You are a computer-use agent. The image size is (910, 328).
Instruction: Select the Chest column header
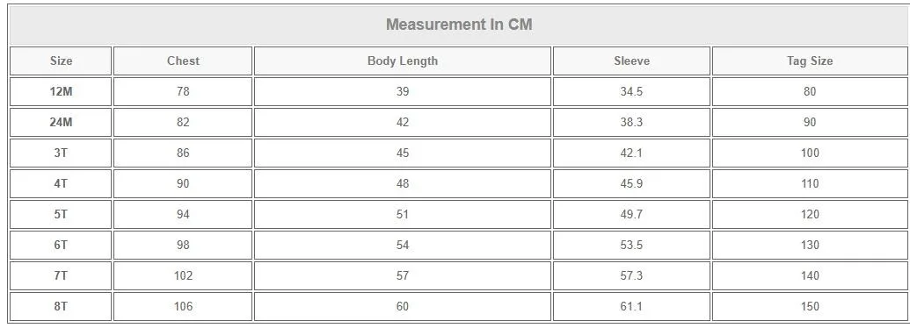(x=183, y=61)
